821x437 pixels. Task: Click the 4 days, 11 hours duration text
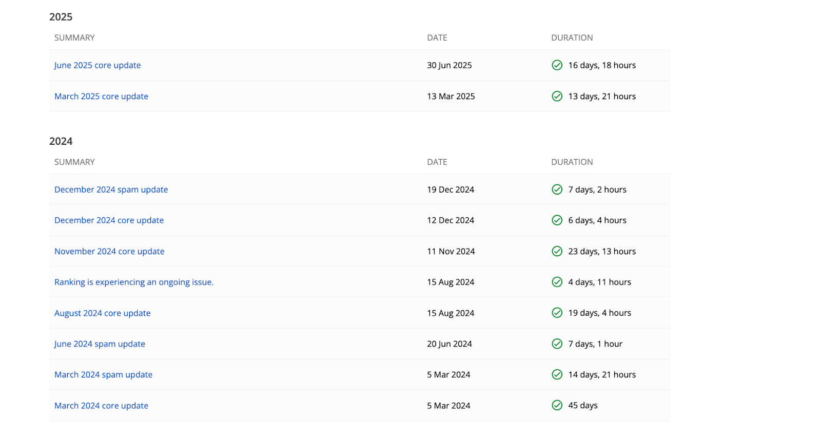click(x=600, y=282)
